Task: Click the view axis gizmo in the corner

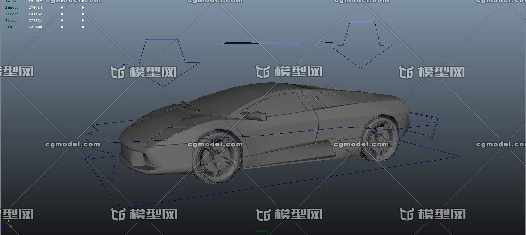Action: pyautogui.click(x=8, y=224)
